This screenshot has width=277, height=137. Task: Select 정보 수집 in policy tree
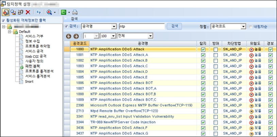click(x=33, y=41)
